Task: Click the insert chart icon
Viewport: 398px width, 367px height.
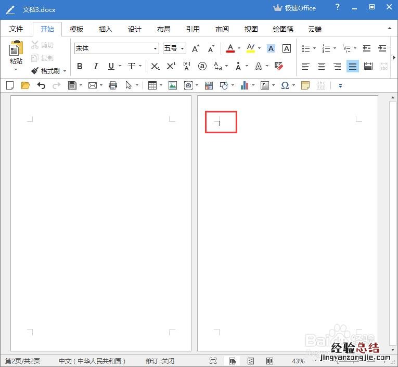Action: pos(244,85)
